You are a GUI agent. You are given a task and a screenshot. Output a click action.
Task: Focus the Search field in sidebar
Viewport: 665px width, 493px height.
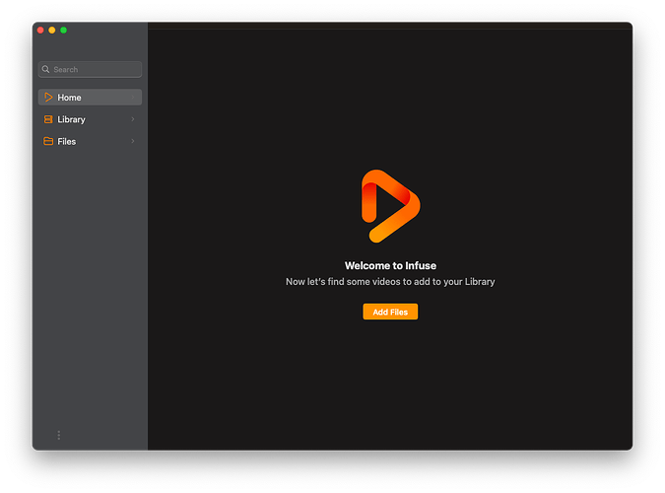[x=90, y=69]
